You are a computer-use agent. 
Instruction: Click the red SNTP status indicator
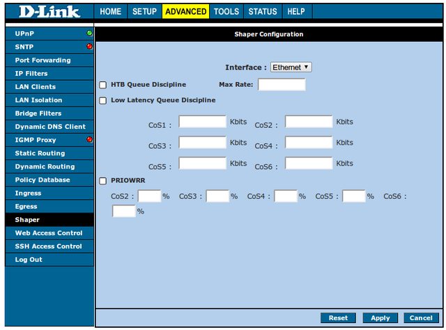[x=90, y=47]
